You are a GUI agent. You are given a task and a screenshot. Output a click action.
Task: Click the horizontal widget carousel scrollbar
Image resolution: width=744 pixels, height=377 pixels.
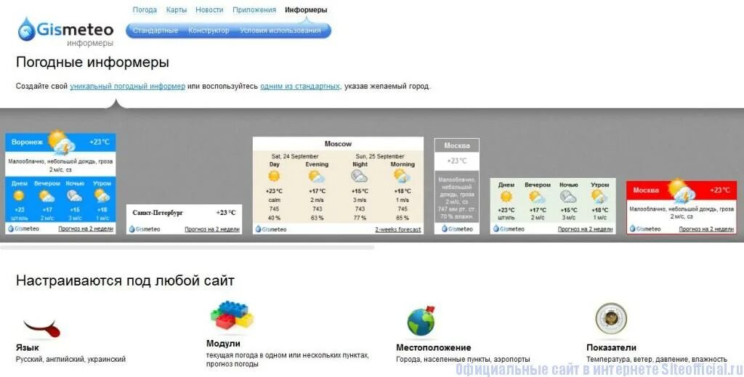187,247
